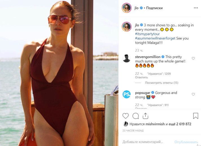Open stevengomillion's profile avatar
Image resolution: width=201 pixels, height=146 pixels.
[127, 59]
